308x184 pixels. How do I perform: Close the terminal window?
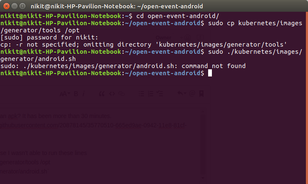tap(6, 6)
